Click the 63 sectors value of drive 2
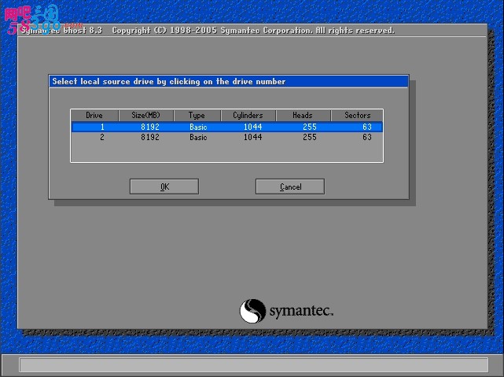This screenshot has width=504, height=377. (367, 138)
